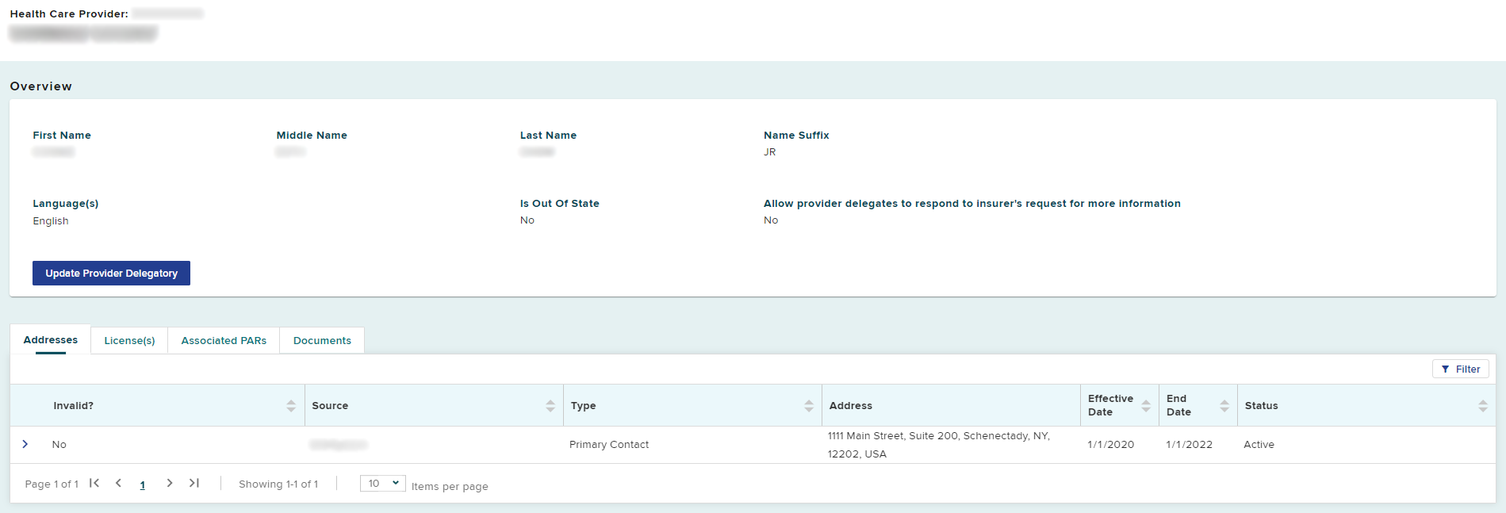Sort by the Status column
Screen dimensions: 1506x513
1482,405
